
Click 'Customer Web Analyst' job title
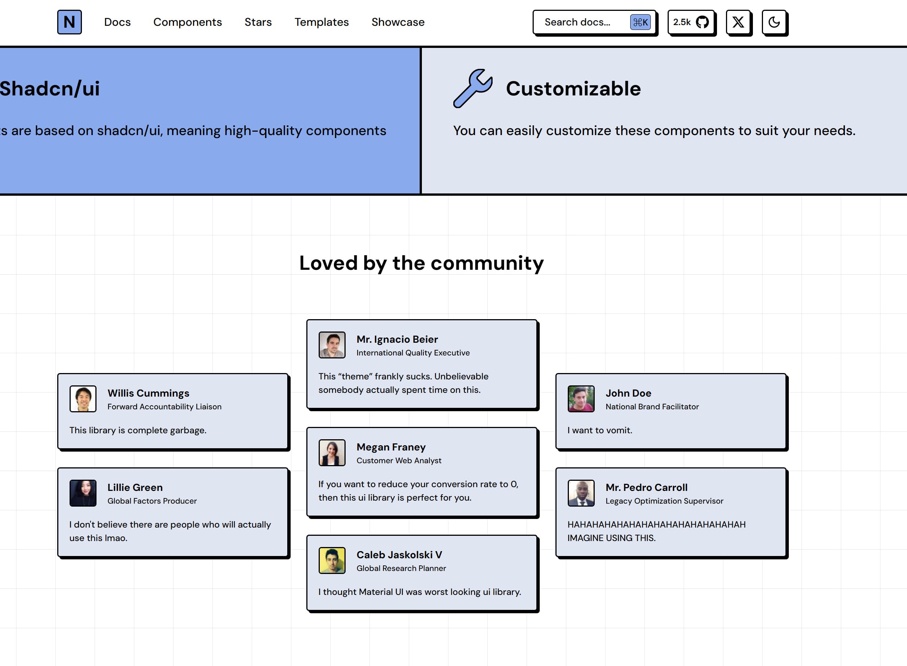(x=399, y=460)
